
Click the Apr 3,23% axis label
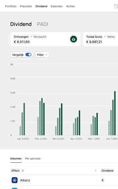[x=76, y=139]
